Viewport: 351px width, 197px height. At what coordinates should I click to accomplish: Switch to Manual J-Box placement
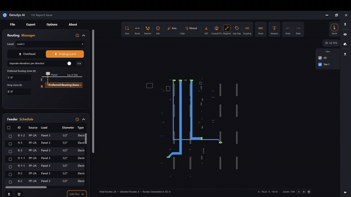pyautogui.click(x=191, y=28)
